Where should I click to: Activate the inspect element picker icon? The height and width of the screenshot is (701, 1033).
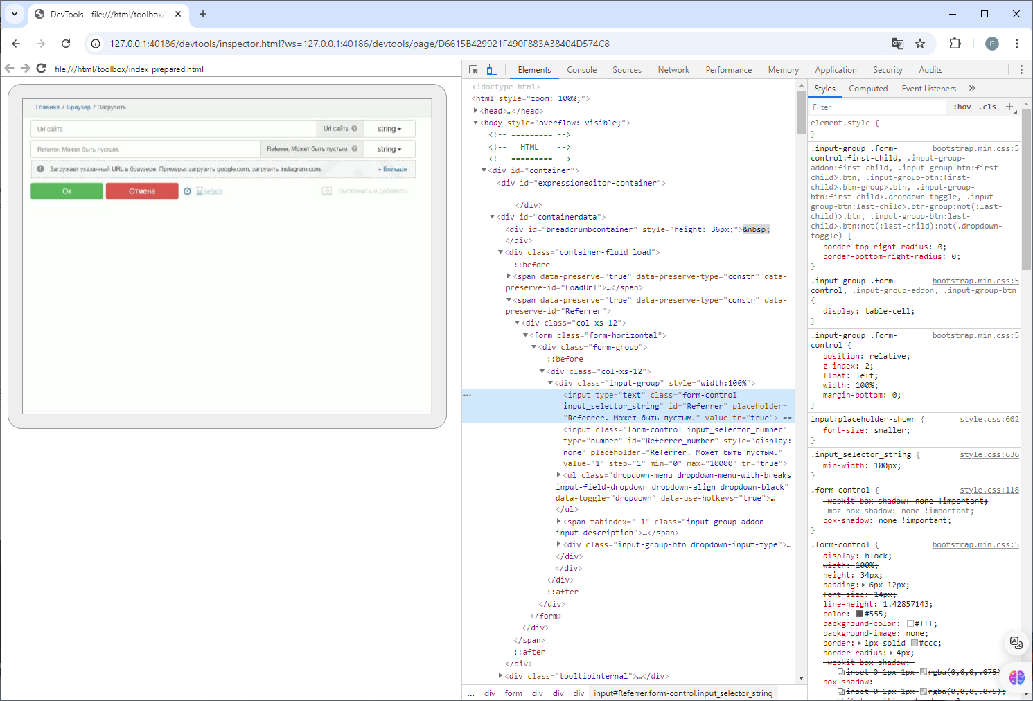(x=474, y=70)
